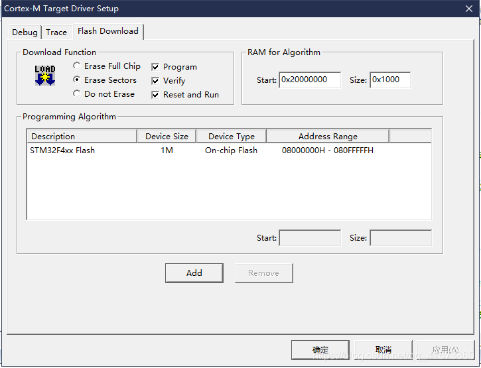Edit RAM for Algorithm Size field
481x368 pixels.
coord(390,80)
